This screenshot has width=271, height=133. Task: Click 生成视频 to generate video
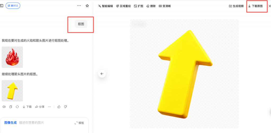[x=236, y=6]
